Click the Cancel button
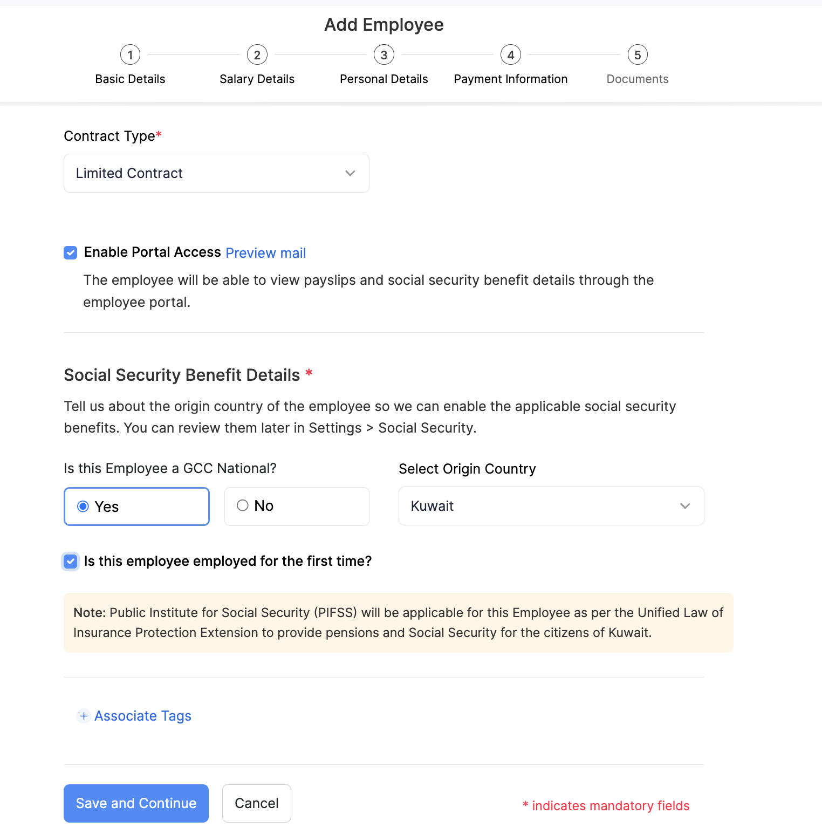 click(256, 803)
